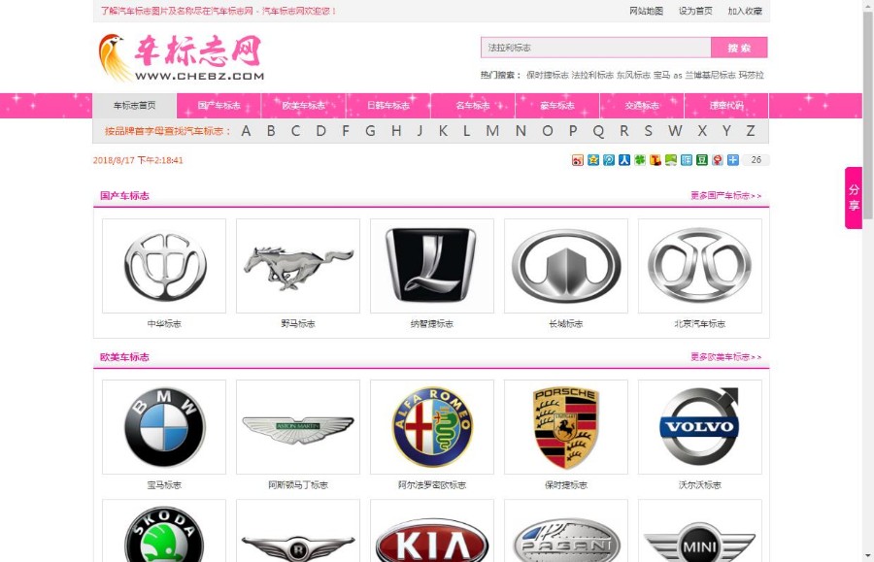The width and height of the screenshot is (874, 562).
Task: Open the 中华 logo thumbnail
Action: (164, 266)
